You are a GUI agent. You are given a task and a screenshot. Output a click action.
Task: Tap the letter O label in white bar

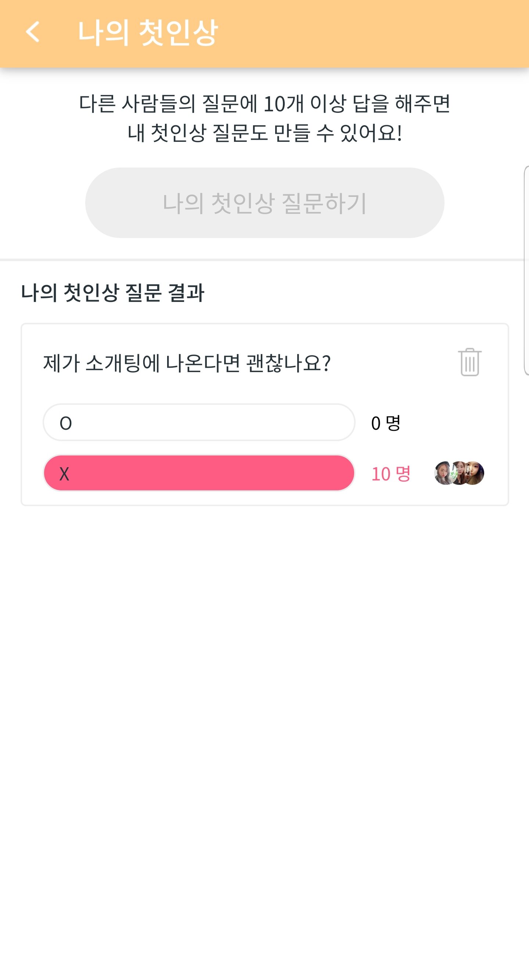65,423
